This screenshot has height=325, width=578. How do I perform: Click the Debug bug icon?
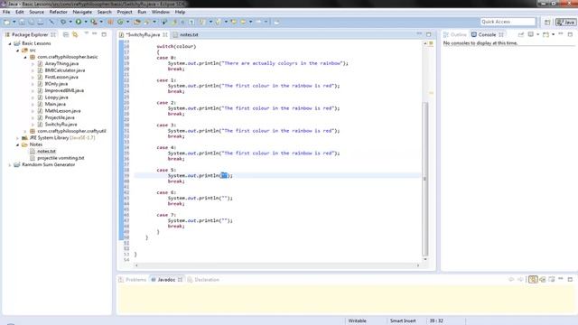click(63, 22)
